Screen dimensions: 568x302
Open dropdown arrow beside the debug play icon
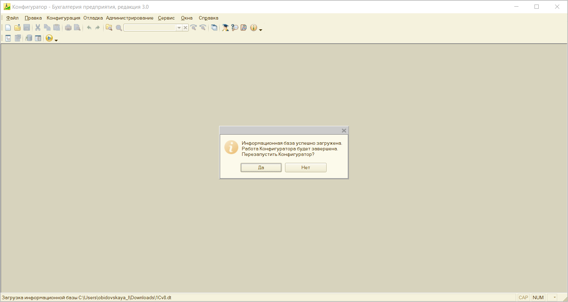(x=56, y=40)
